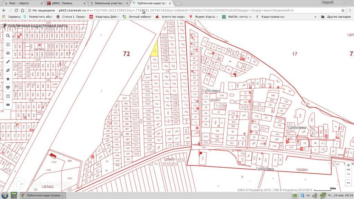This screenshot has width=354, height=199.
Task: Open help via the question mark icon
Action: (8, 96)
